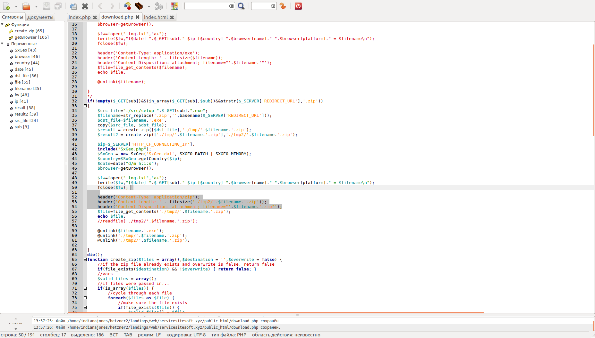This screenshot has height=338, width=595.
Task: Collapse the fold marker at line 75
Action: (x=85, y=308)
